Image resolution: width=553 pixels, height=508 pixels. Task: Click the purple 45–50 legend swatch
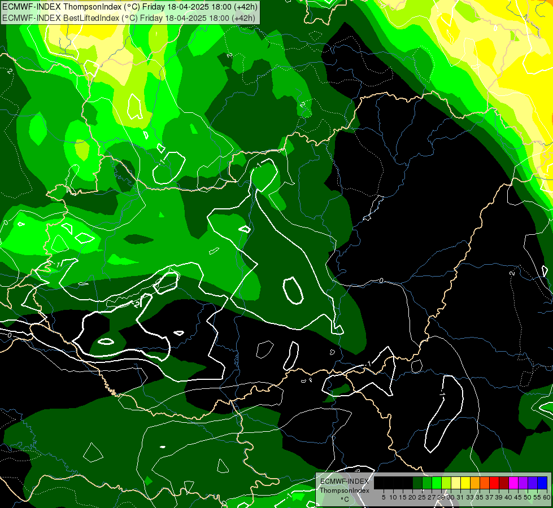pyautogui.click(x=523, y=483)
